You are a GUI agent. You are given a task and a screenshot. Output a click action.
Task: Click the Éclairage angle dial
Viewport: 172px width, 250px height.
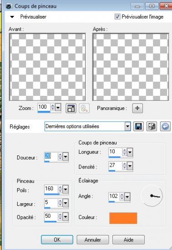pos(152,196)
